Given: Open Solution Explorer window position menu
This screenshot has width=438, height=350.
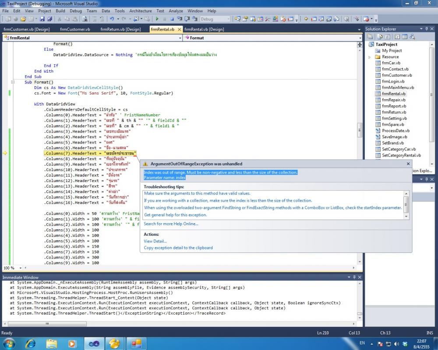Looking at the screenshot, I should (421, 29).
